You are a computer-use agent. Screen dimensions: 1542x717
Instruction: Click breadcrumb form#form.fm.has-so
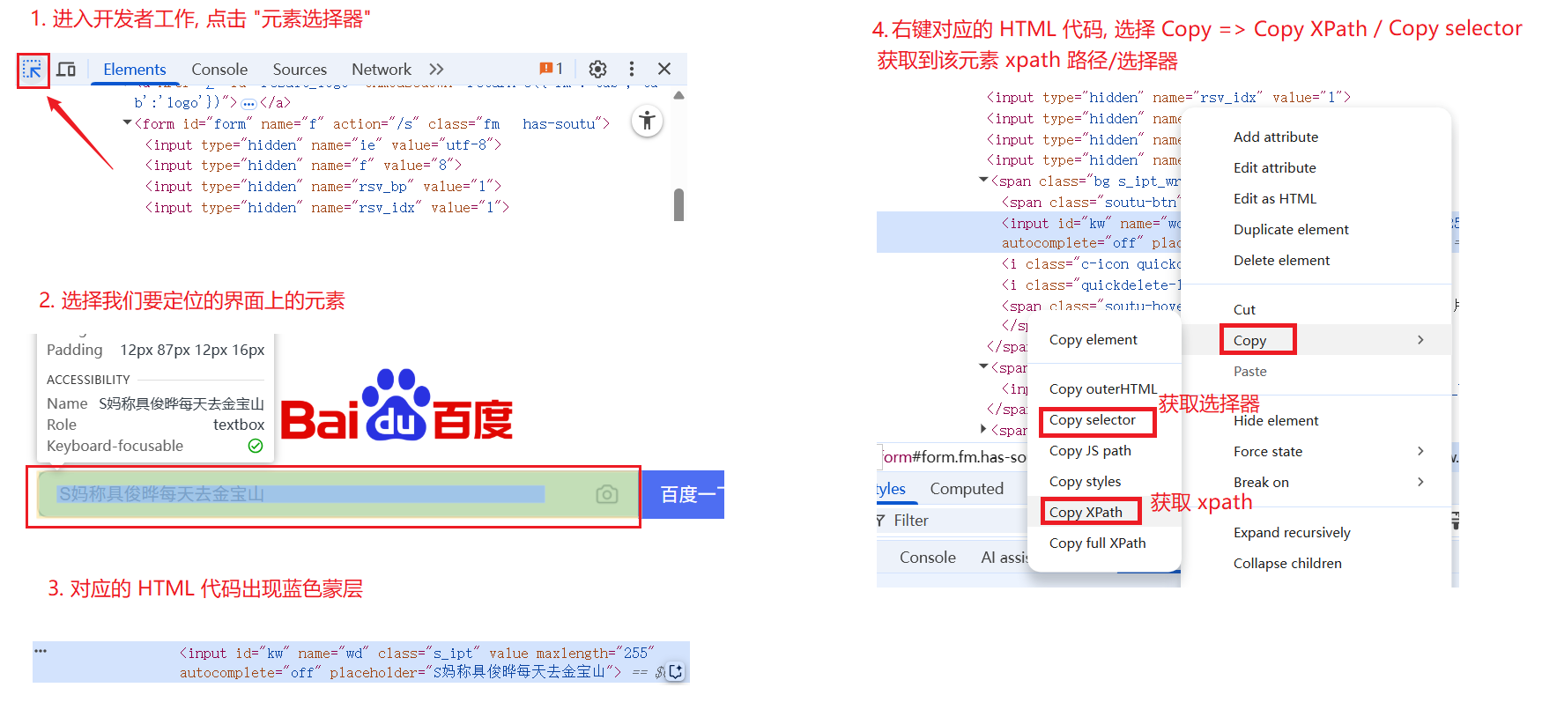click(x=953, y=456)
